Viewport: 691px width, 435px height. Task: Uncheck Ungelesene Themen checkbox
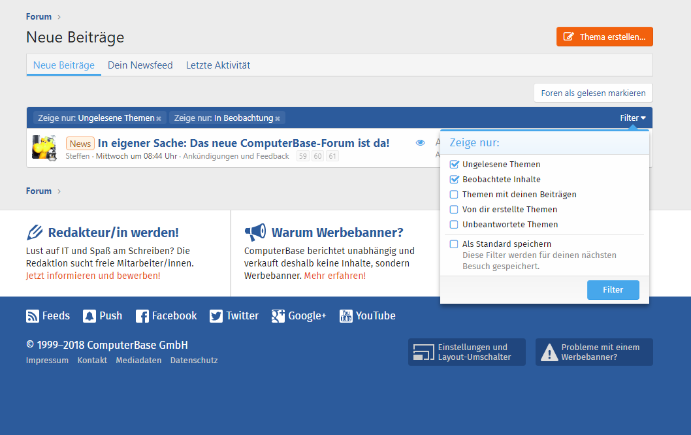454,165
